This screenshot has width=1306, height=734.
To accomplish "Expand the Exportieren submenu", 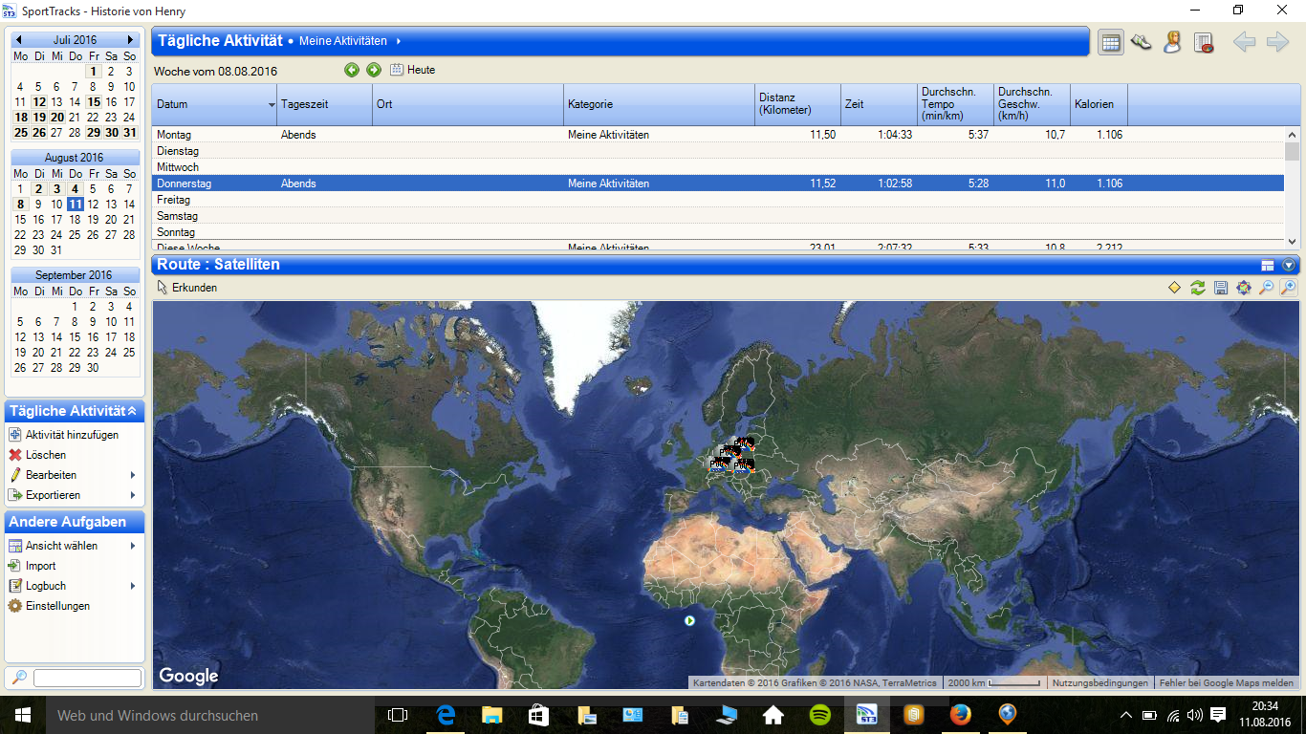I will [132, 495].
